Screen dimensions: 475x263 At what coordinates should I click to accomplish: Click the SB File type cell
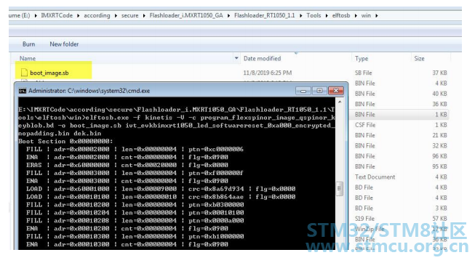tap(363, 73)
